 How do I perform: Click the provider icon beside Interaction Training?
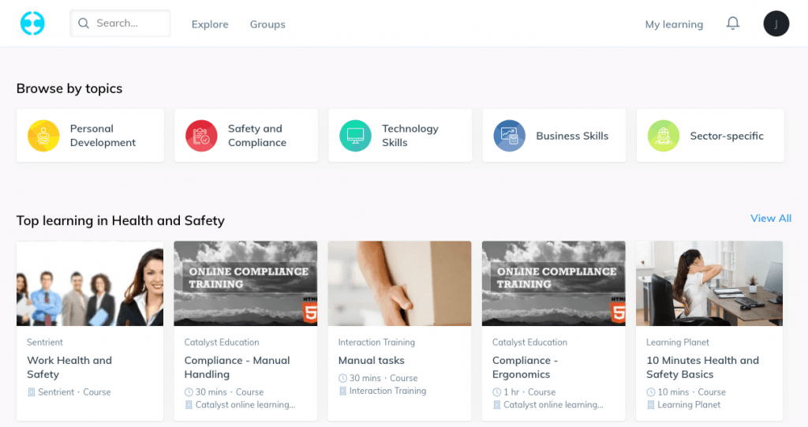click(x=342, y=391)
